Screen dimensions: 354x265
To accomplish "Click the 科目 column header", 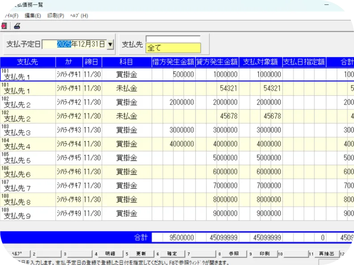I will (x=126, y=62).
